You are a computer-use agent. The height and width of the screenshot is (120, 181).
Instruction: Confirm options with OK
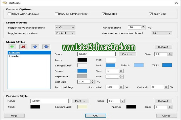click(x=96, y=116)
